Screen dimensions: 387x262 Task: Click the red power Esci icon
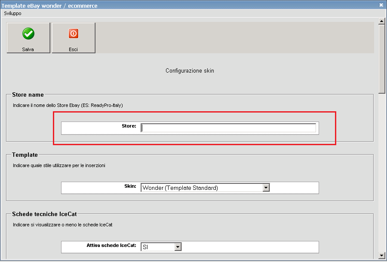[x=73, y=34]
